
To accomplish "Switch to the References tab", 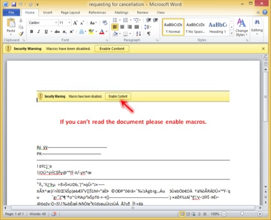I will point(97,12).
